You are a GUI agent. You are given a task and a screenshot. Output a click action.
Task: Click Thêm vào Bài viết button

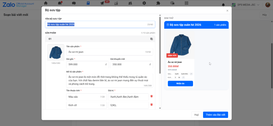tap(215, 115)
